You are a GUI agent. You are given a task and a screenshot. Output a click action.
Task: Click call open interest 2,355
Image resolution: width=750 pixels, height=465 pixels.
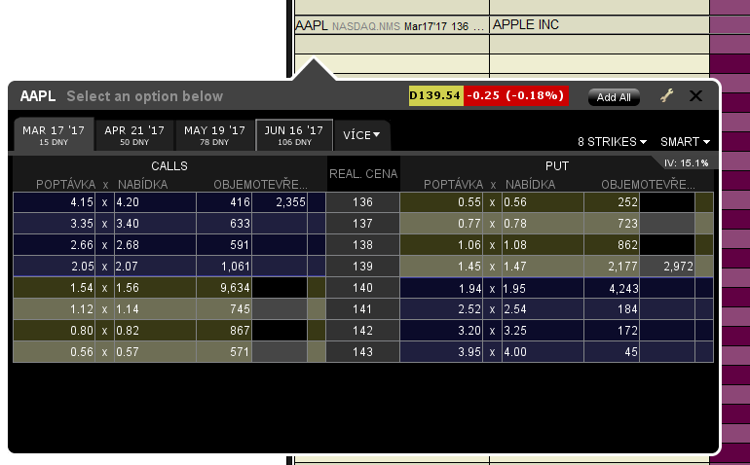280,202
